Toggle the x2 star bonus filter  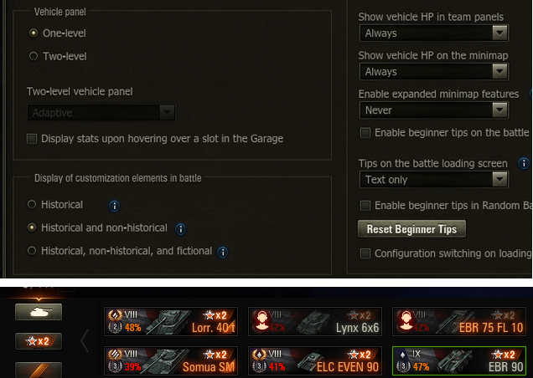pyautogui.click(x=39, y=340)
